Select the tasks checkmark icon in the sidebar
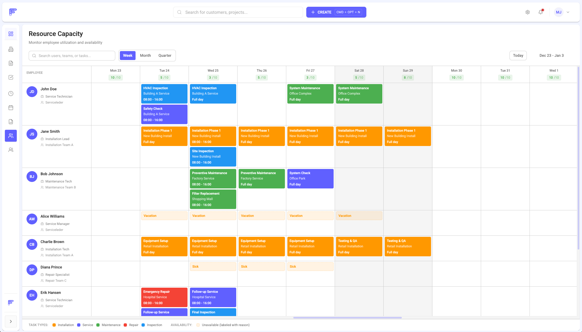Screen dimensions: 582x332 11,77
